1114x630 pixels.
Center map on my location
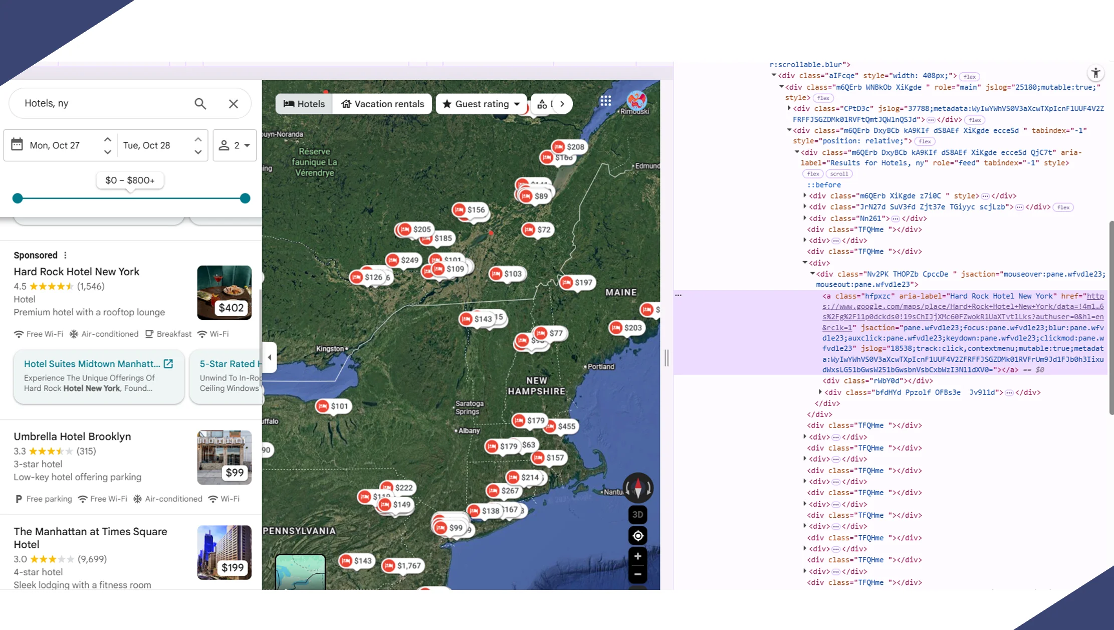637,536
